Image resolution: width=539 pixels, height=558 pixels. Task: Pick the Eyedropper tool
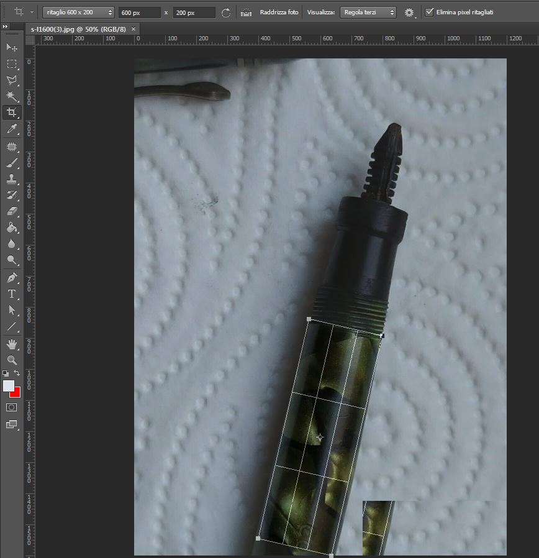[x=11, y=129]
